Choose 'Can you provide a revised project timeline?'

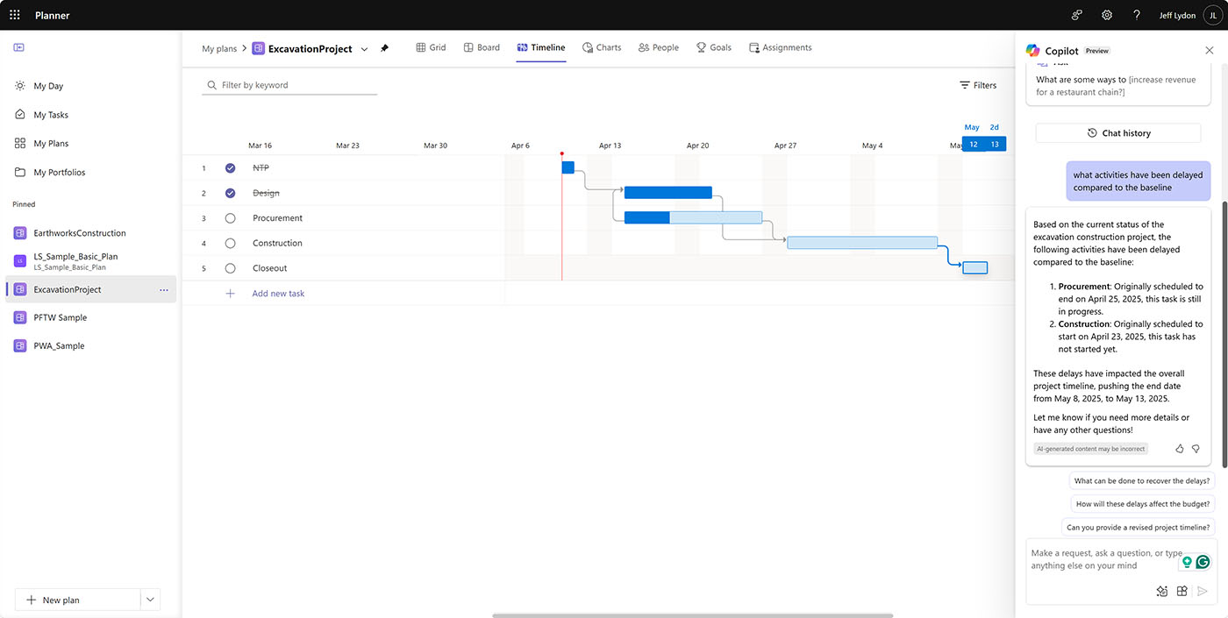tap(1138, 528)
